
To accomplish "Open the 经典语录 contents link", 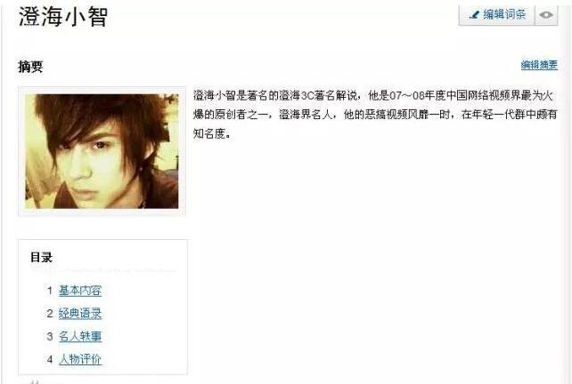I will click(80, 314).
